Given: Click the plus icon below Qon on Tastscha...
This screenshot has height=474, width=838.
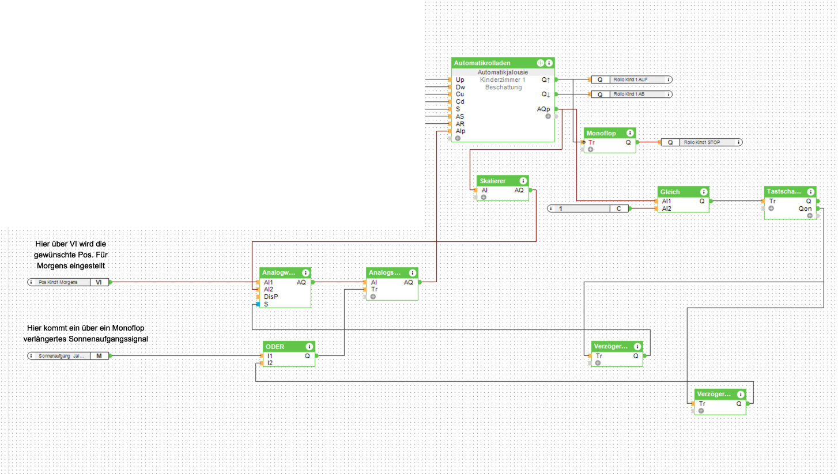Looking at the screenshot, I should point(810,215).
